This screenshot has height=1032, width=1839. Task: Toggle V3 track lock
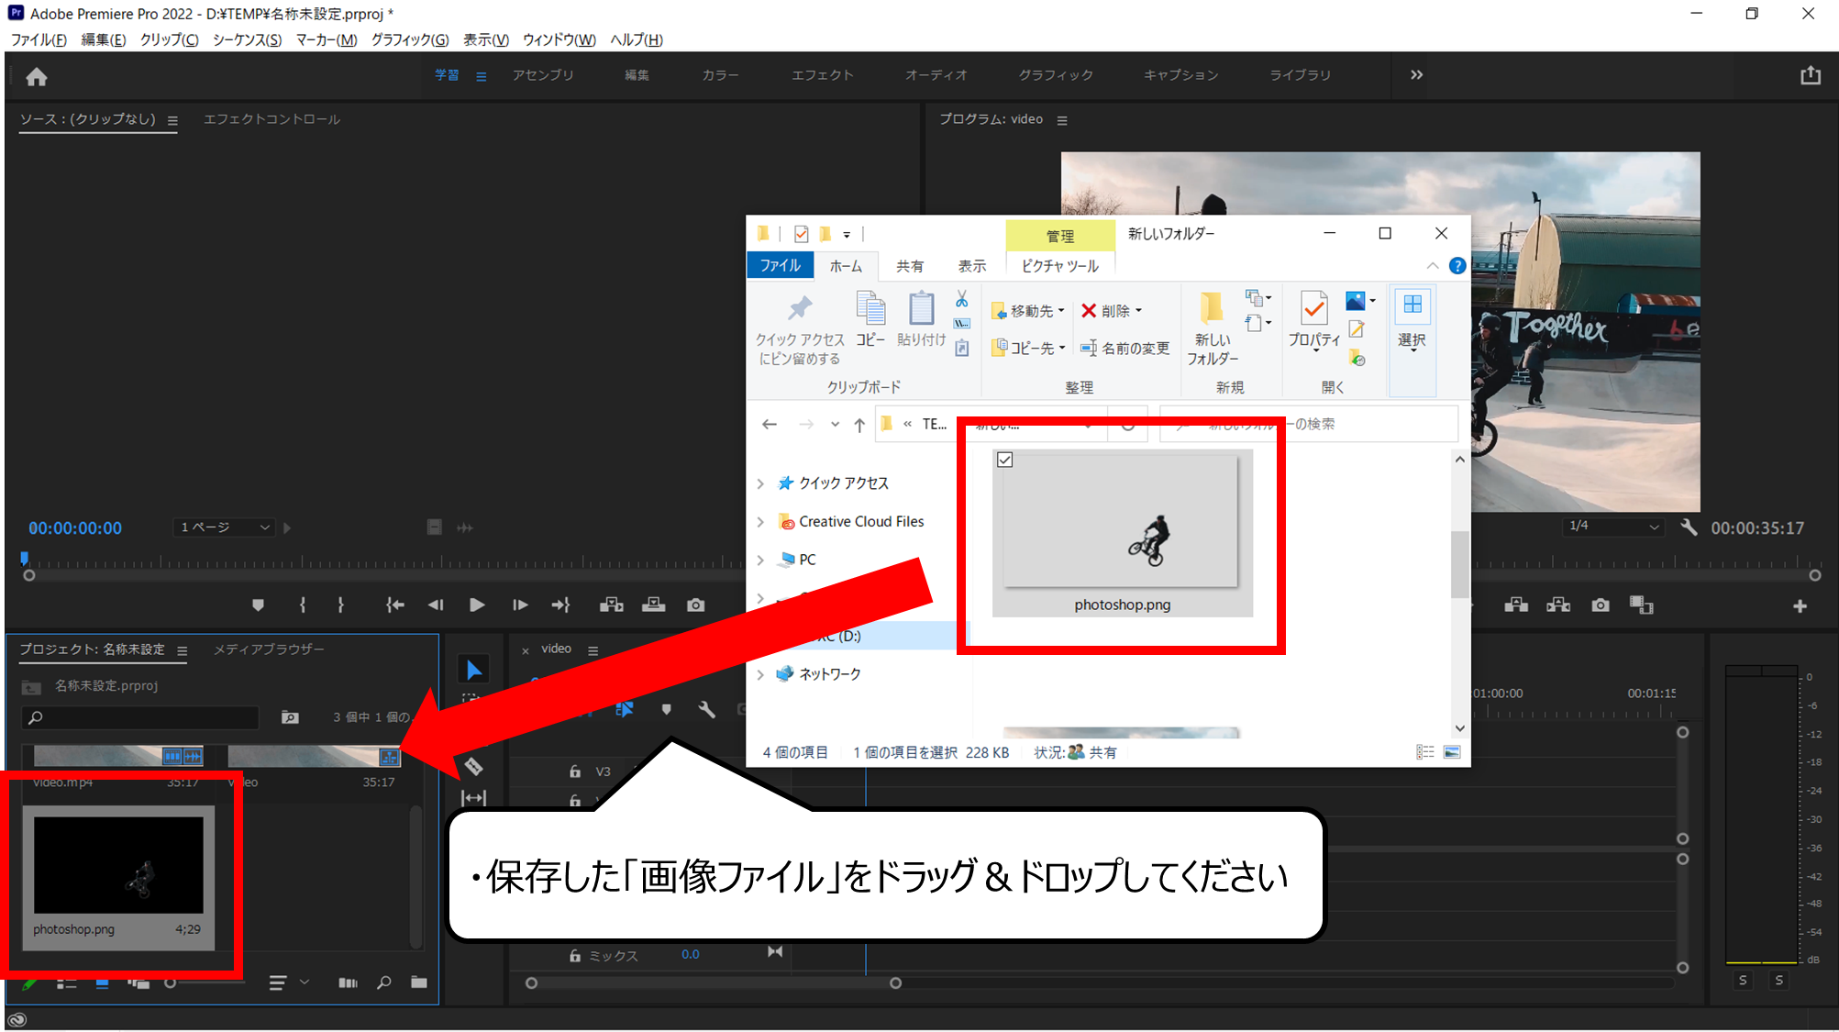pos(575,771)
